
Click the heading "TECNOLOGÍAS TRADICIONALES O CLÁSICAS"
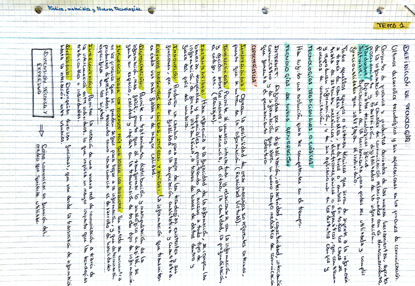[x=311, y=105]
